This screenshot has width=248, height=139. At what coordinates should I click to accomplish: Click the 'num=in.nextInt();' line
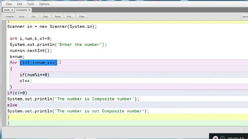tap(31, 51)
